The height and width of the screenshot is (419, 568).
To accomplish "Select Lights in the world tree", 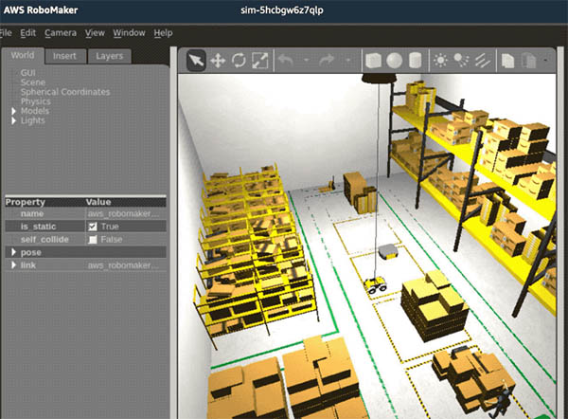I will [x=32, y=120].
